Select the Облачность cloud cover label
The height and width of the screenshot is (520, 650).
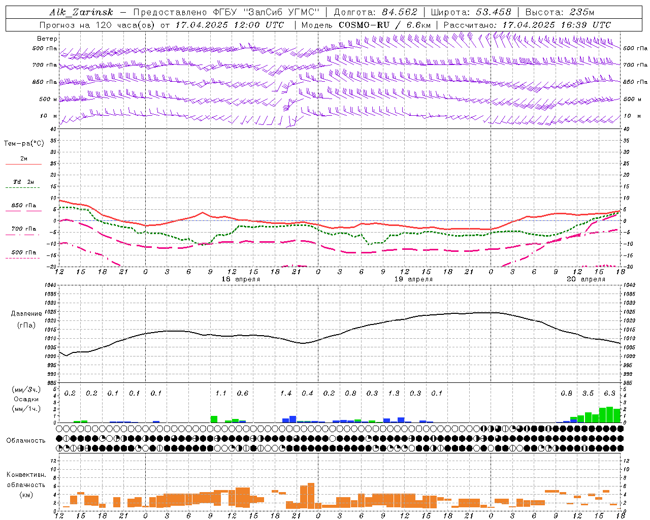(26, 441)
